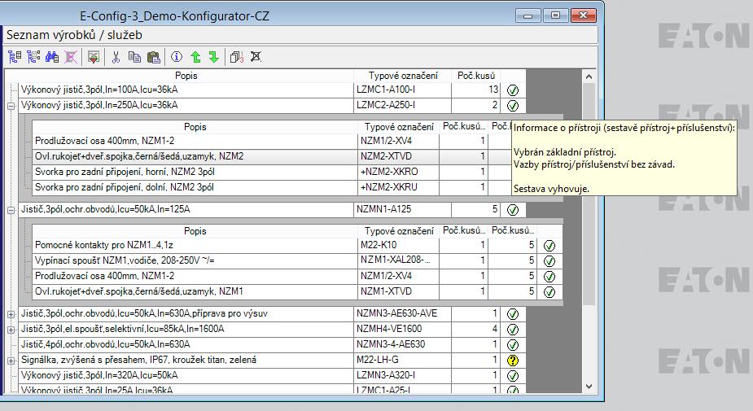This screenshot has width=753, height=411.
Task: Cut selection with the scissors icon
Action: (116, 57)
